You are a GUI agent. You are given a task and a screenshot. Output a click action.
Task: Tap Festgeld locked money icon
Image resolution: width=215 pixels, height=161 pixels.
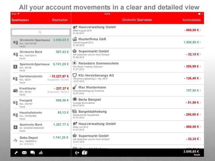pos(16,103)
